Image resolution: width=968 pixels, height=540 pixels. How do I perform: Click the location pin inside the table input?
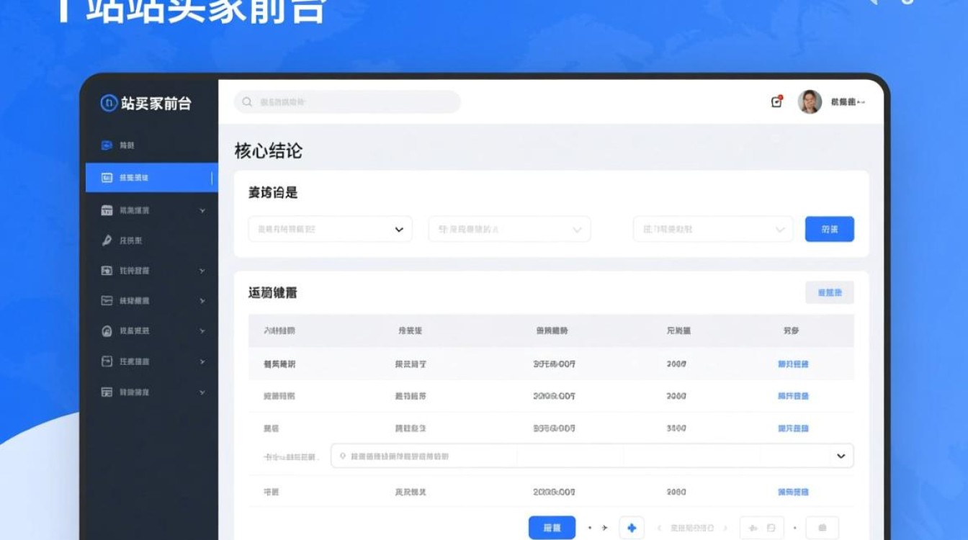340,456
